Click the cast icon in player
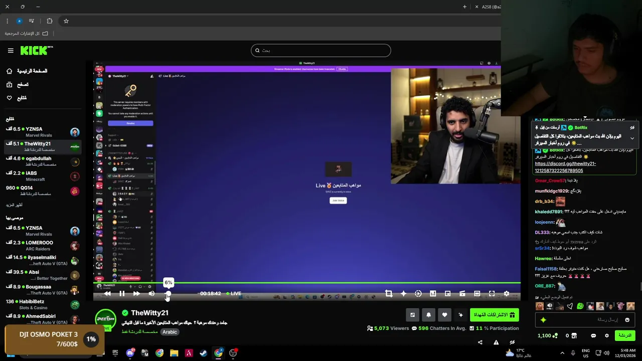Viewport: 642px width, 361px height. [462, 293]
